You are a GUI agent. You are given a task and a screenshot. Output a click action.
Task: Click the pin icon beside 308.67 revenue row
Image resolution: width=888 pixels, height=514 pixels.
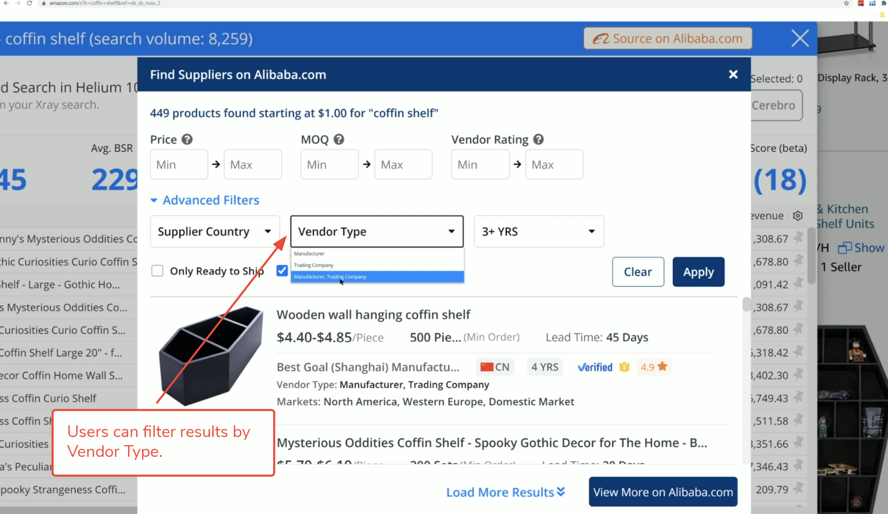tap(798, 238)
